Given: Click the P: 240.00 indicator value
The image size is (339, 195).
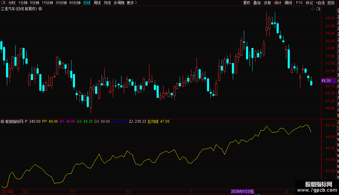Looking at the screenshot, I should pos(33,121).
